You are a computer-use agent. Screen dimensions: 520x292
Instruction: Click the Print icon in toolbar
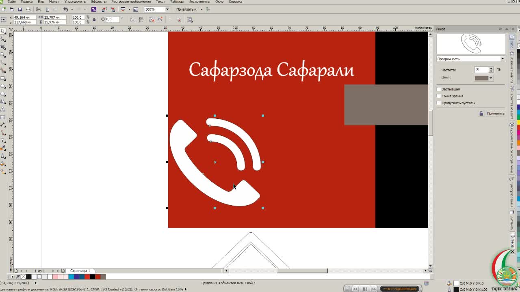[28, 9]
